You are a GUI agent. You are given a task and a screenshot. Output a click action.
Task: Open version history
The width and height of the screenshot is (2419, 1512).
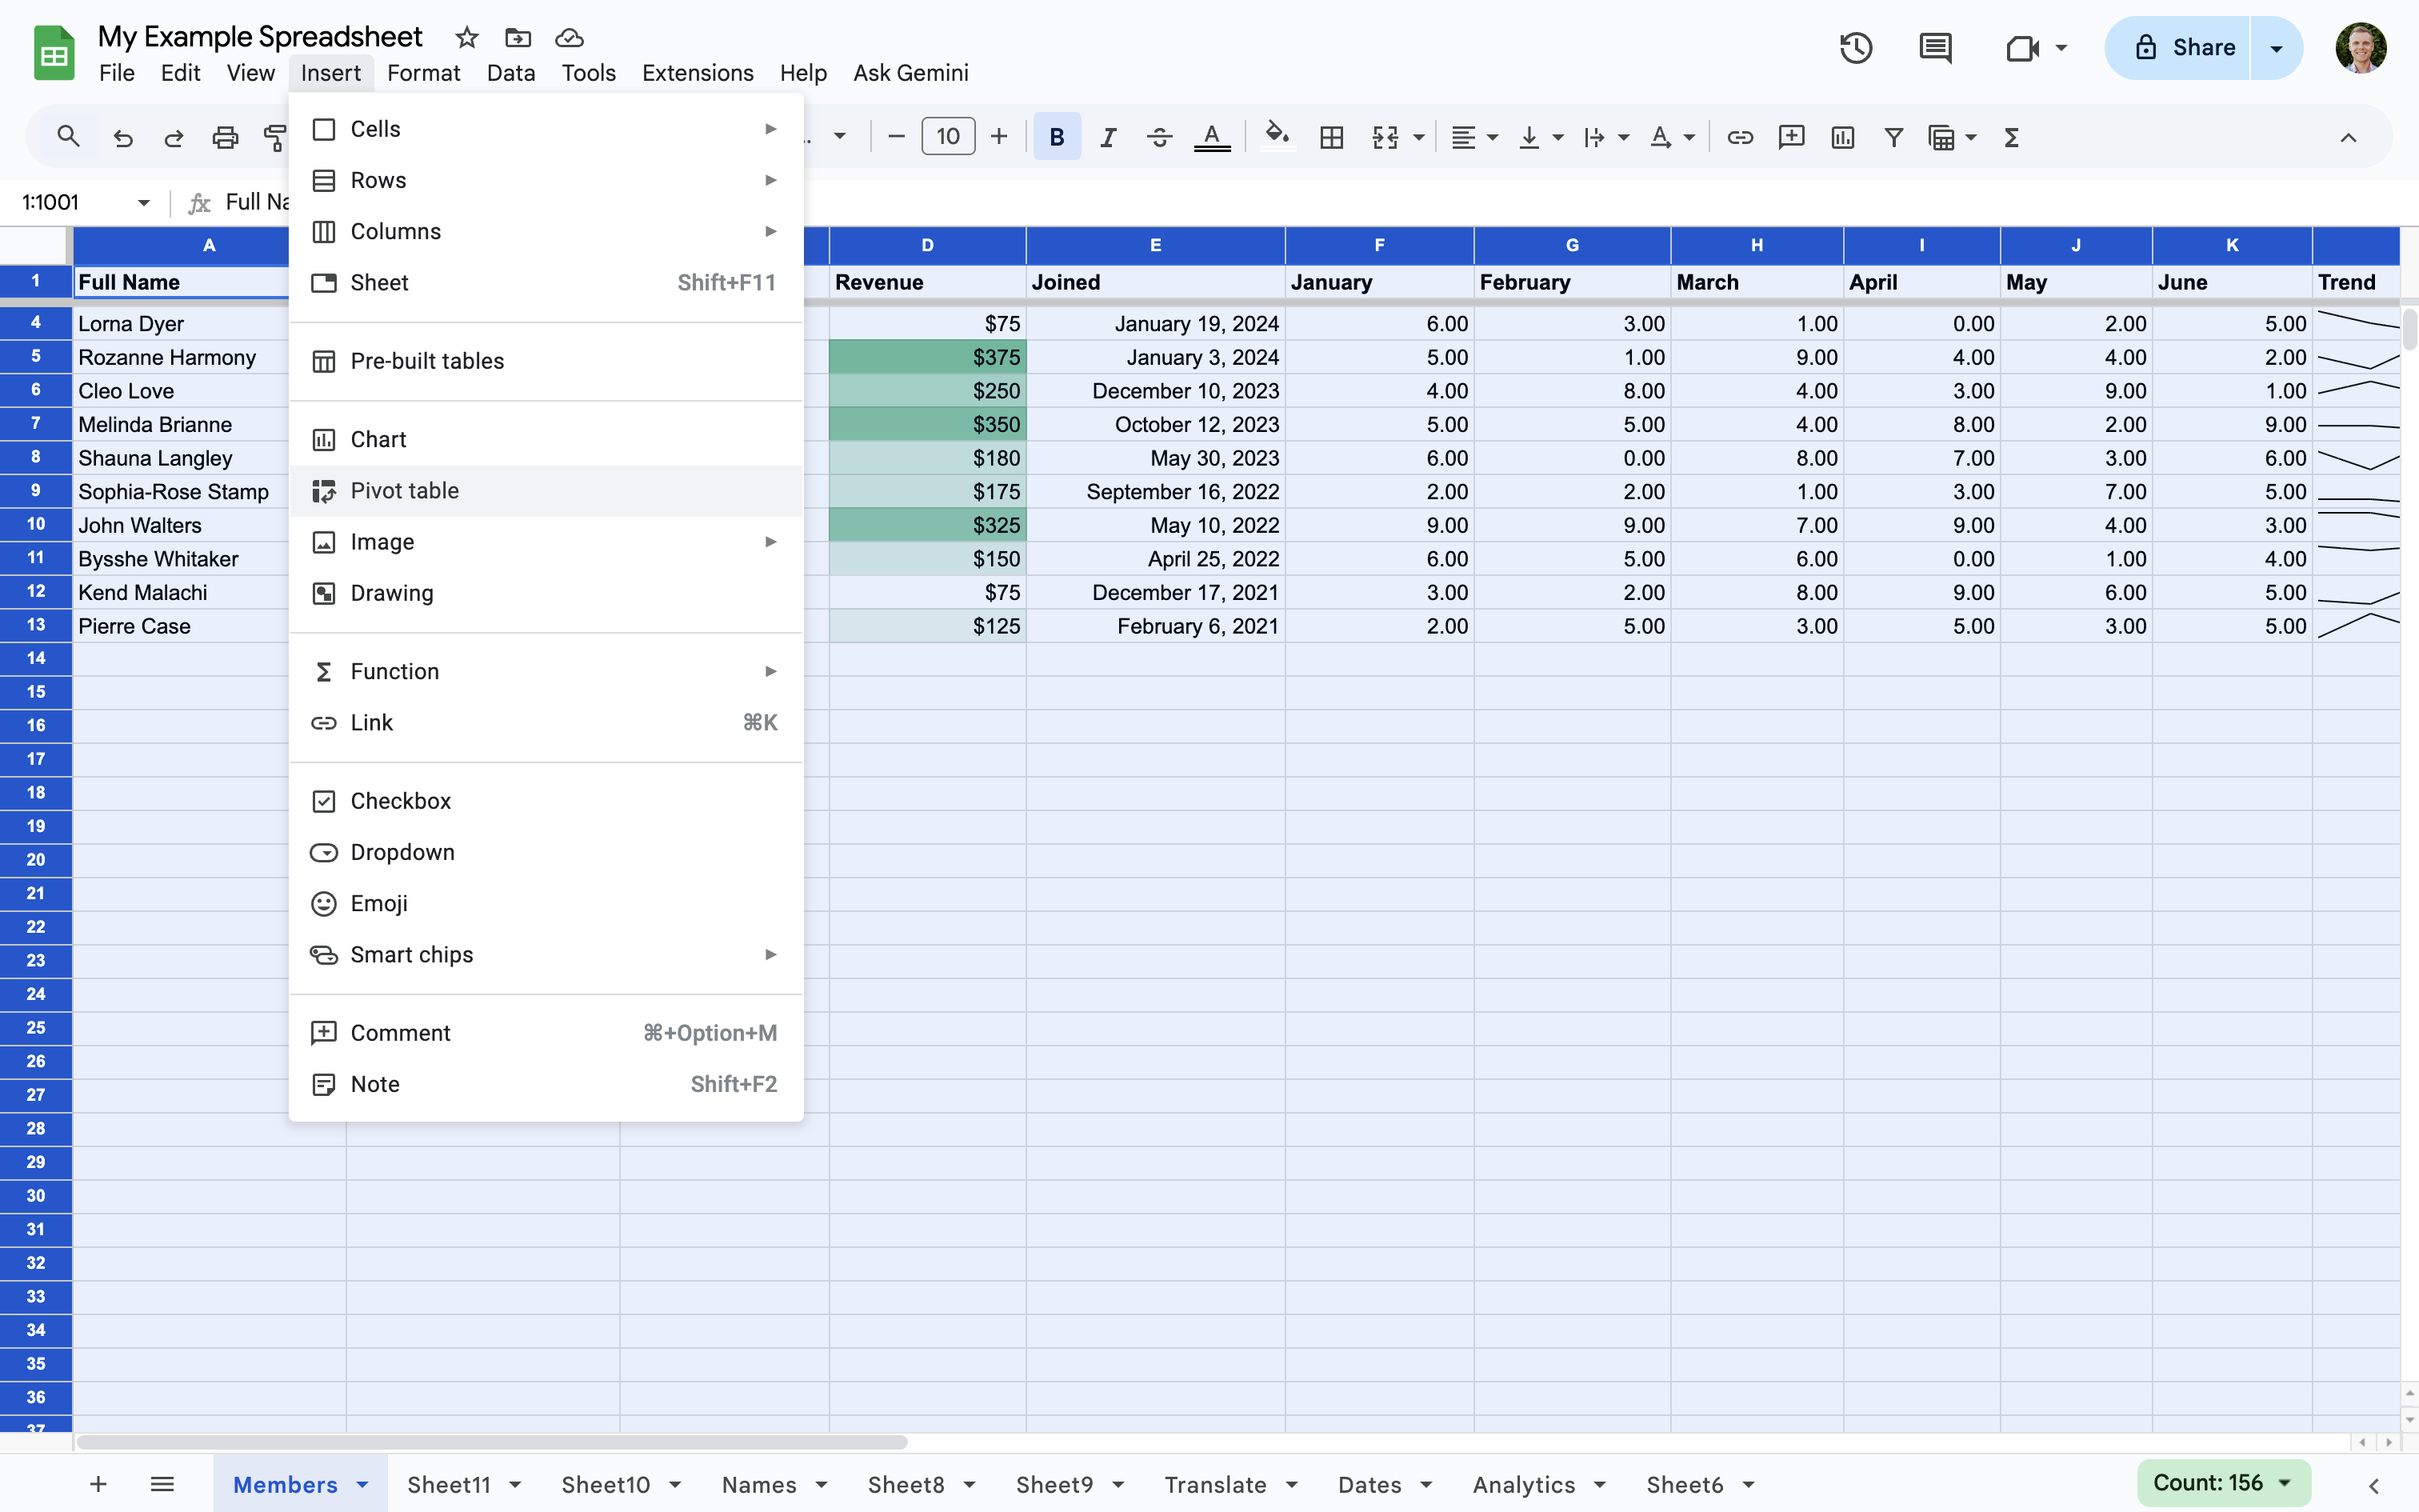click(1854, 47)
